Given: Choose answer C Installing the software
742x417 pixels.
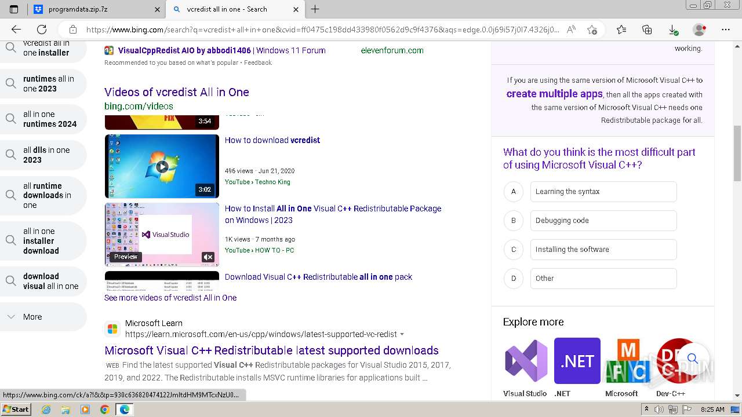Looking at the screenshot, I should (603, 250).
